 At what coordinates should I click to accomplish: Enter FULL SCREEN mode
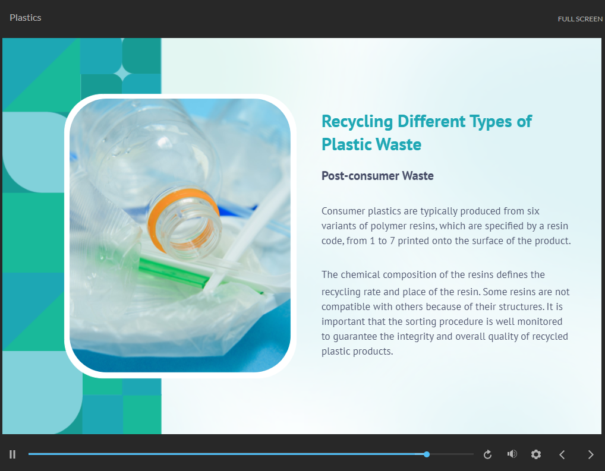pyautogui.click(x=579, y=19)
